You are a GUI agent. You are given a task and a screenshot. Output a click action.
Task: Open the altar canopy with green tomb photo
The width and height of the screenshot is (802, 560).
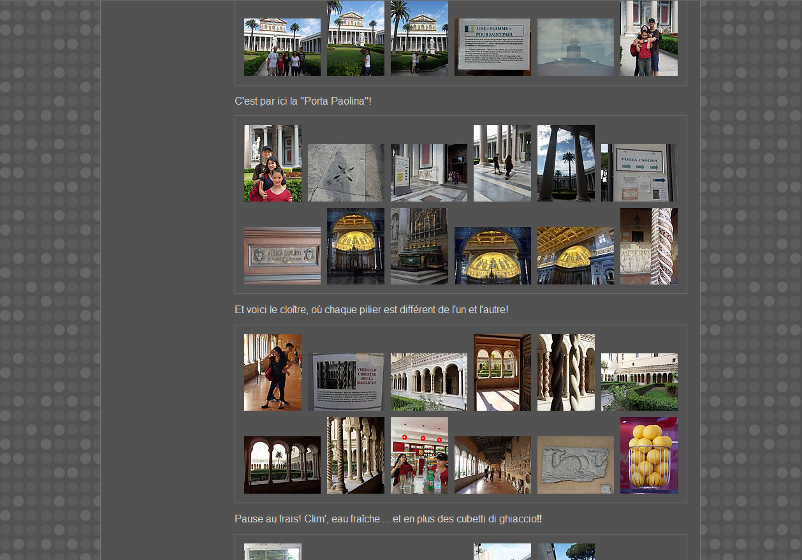pos(419,246)
